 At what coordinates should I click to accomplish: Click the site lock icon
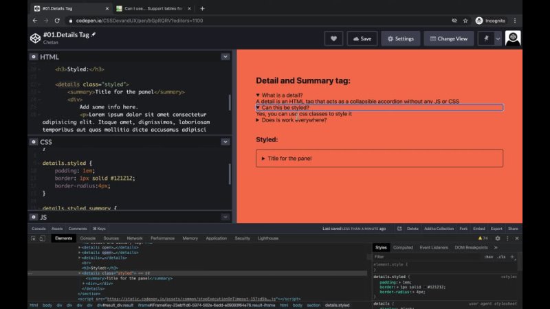pos(71,21)
